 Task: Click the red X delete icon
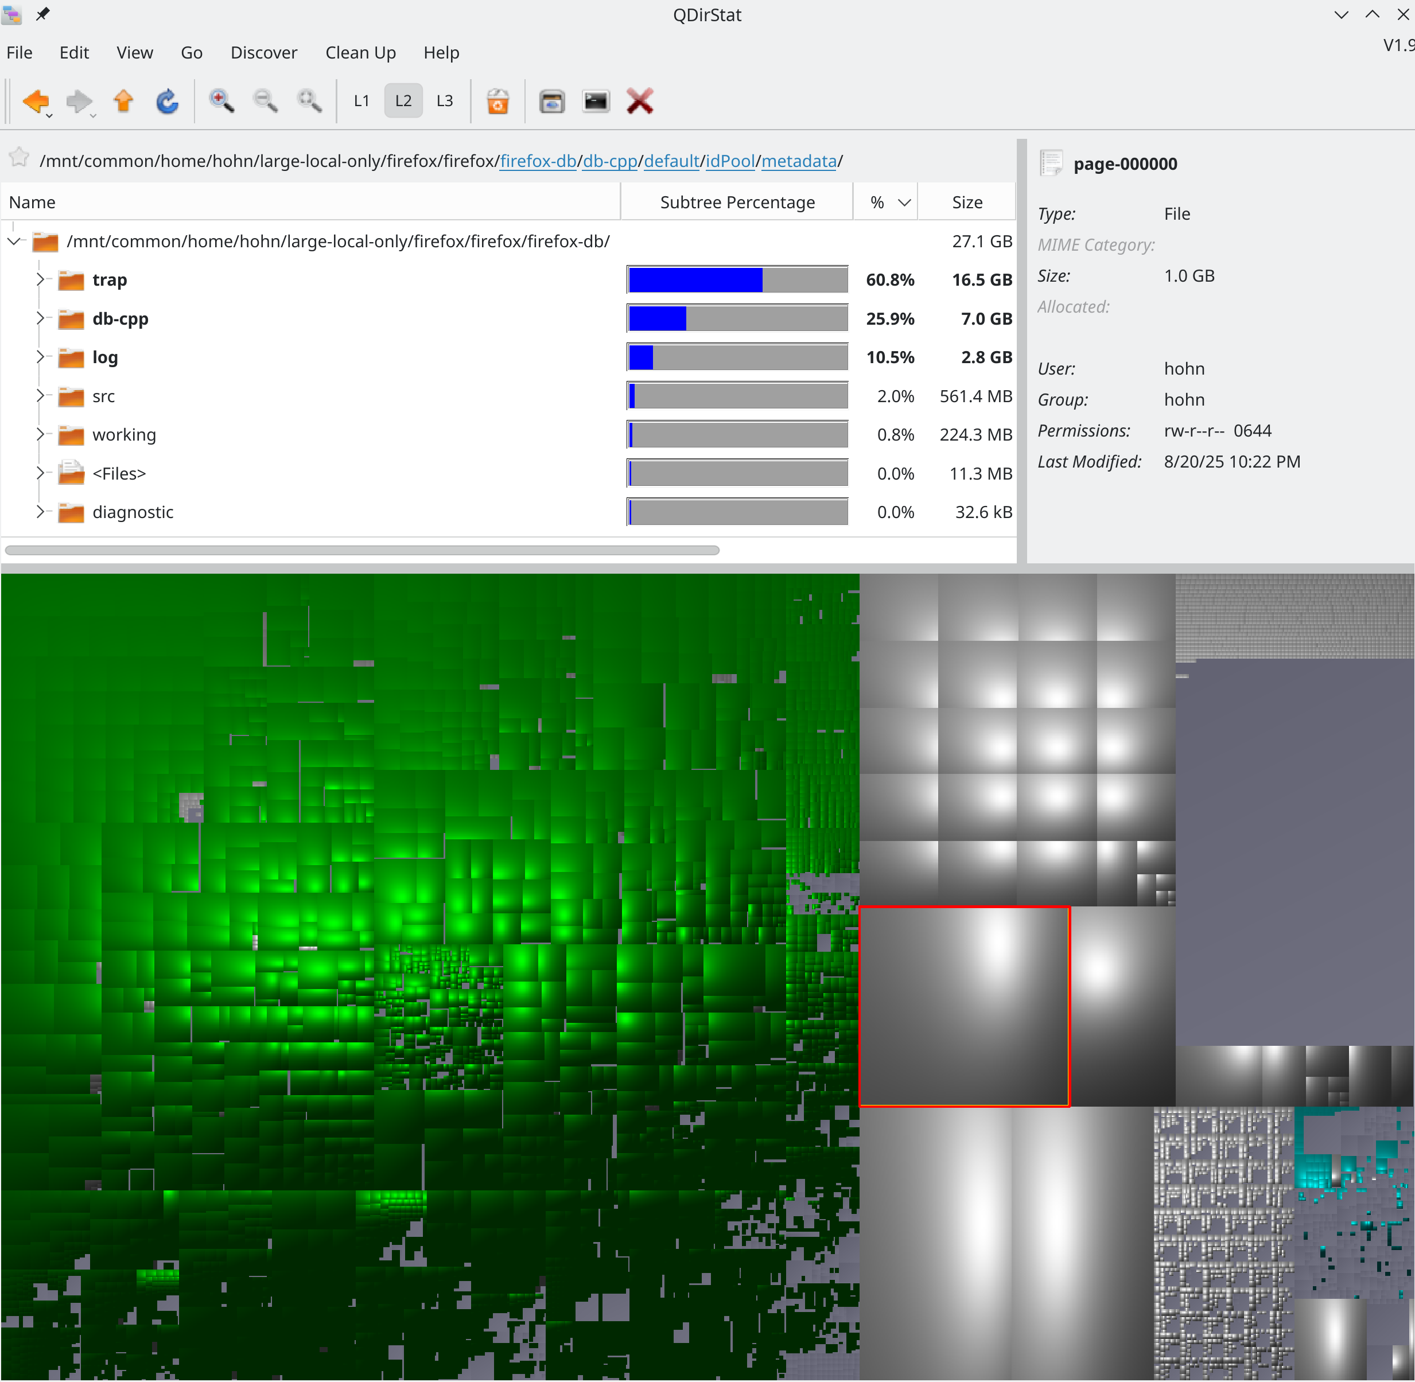pos(640,101)
